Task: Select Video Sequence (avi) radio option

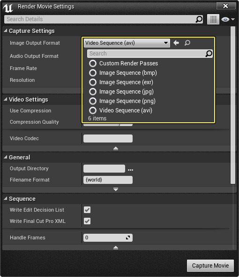Action: 93,111
